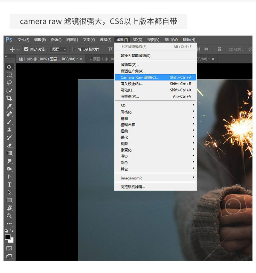Select the Zoom tool

(x=9, y=216)
